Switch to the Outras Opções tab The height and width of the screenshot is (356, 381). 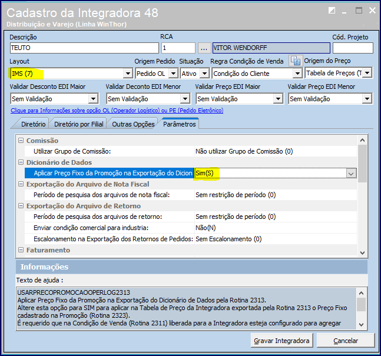[x=133, y=124]
